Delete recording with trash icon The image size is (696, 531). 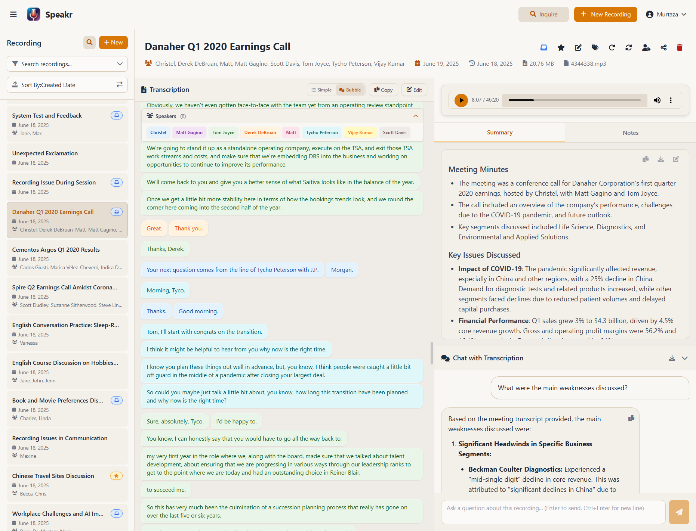pos(680,47)
